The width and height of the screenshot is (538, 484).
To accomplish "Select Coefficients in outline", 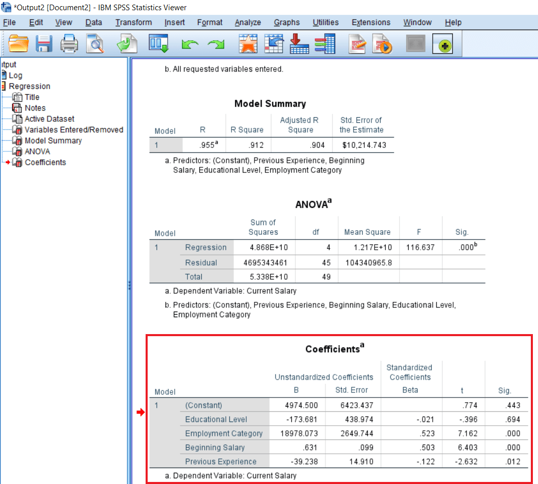I will coord(45,163).
